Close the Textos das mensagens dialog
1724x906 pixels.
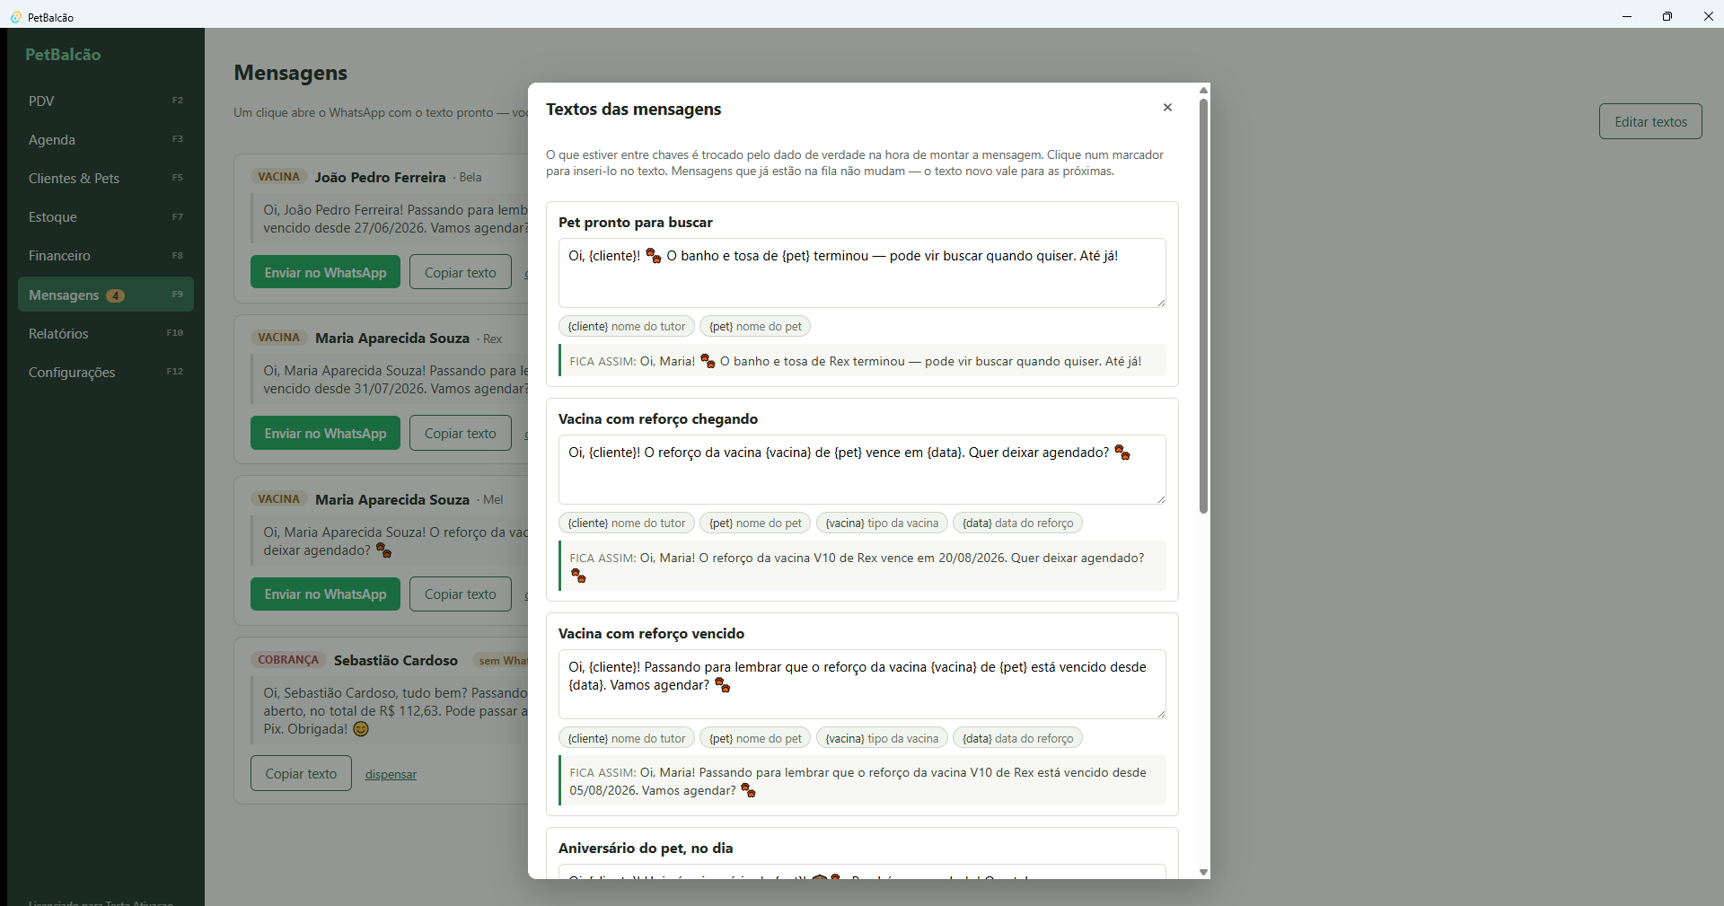1167,108
